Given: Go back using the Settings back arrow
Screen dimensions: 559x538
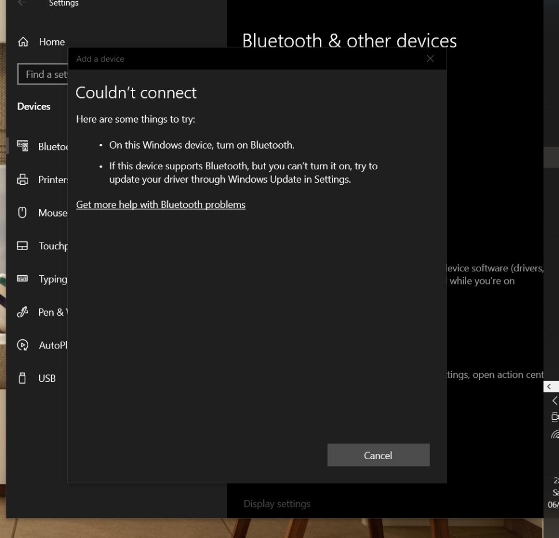Looking at the screenshot, I should (x=22, y=3).
